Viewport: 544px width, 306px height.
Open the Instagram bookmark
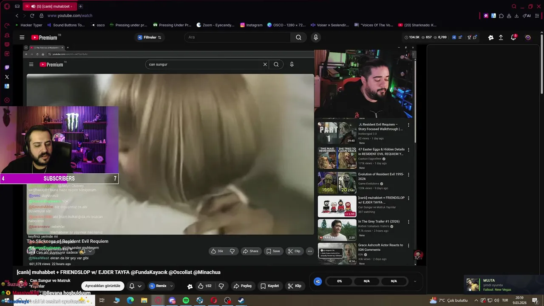click(x=251, y=25)
